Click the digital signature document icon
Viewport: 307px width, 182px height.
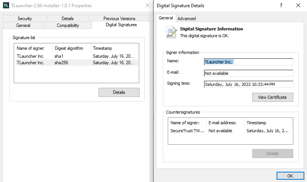[171, 32]
